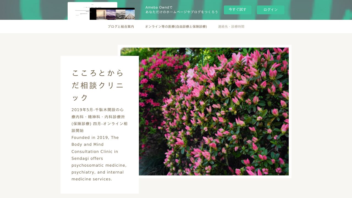Open オンライン等の医療(自由診療と保険診療) page

pos(176,27)
